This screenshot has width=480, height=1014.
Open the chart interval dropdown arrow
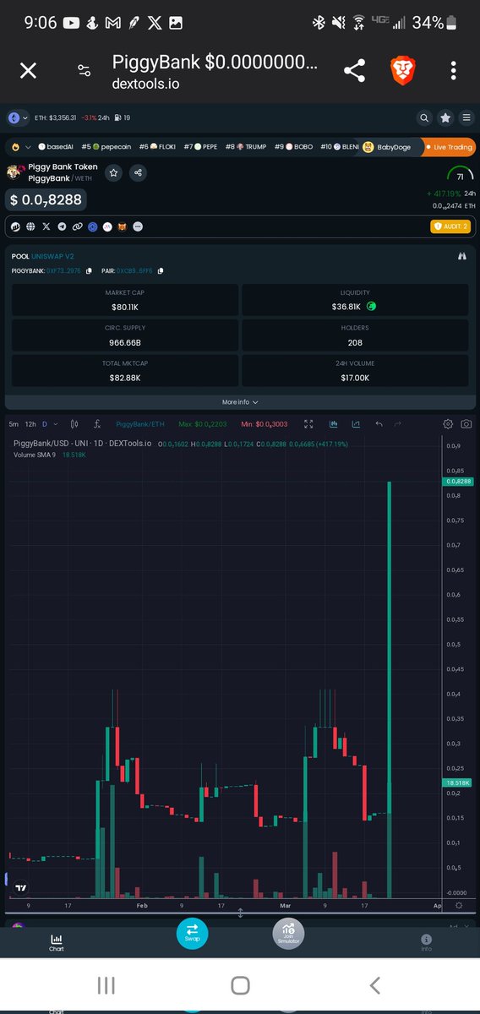coord(57,424)
